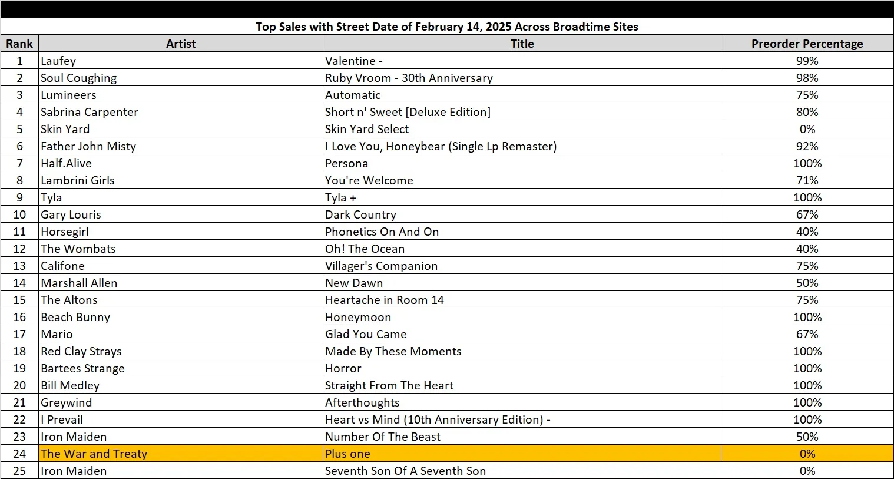Click the 99% preorder cell
This screenshot has width=894, height=479.
pos(807,61)
